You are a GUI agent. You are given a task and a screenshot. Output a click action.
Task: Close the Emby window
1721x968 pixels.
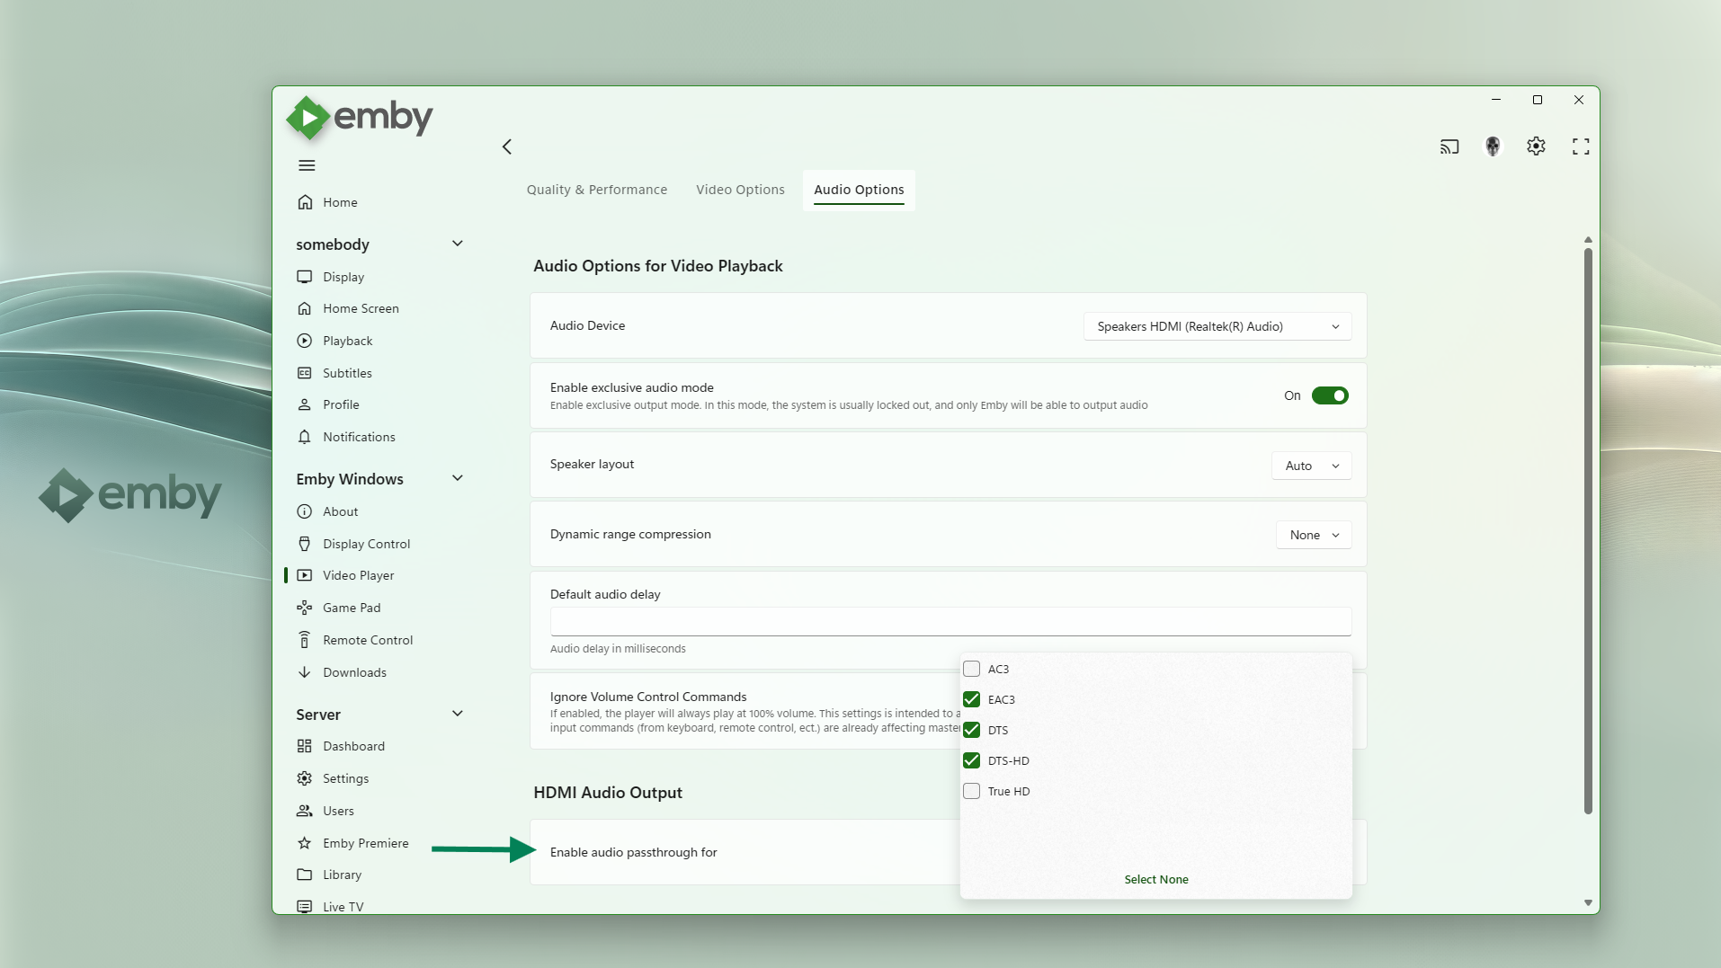point(1579,100)
